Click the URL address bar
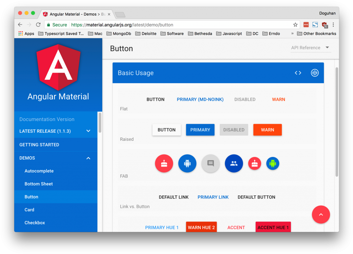 click(x=172, y=25)
